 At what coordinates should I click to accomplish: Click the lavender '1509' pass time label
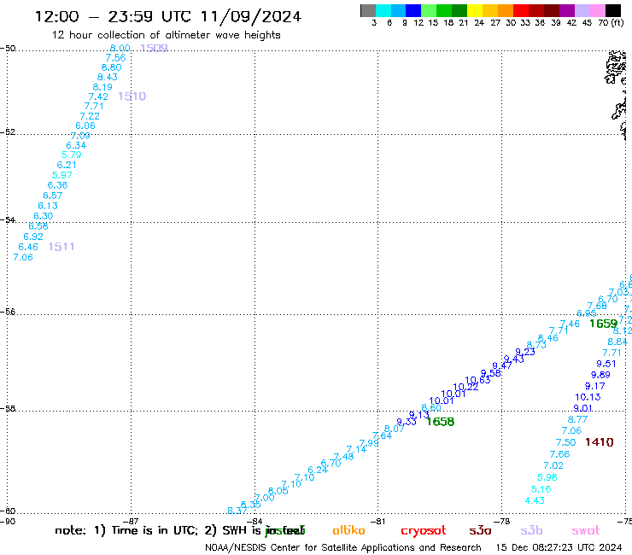click(154, 48)
